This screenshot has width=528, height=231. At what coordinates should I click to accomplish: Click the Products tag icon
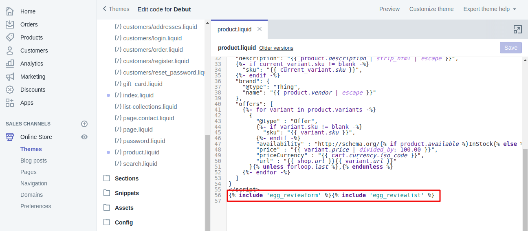pyautogui.click(x=10, y=37)
